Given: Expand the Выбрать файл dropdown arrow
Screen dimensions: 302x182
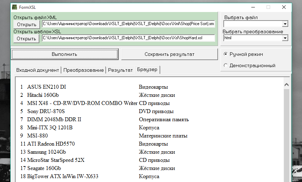Looking at the screenshot, I should click(x=285, y=24).
